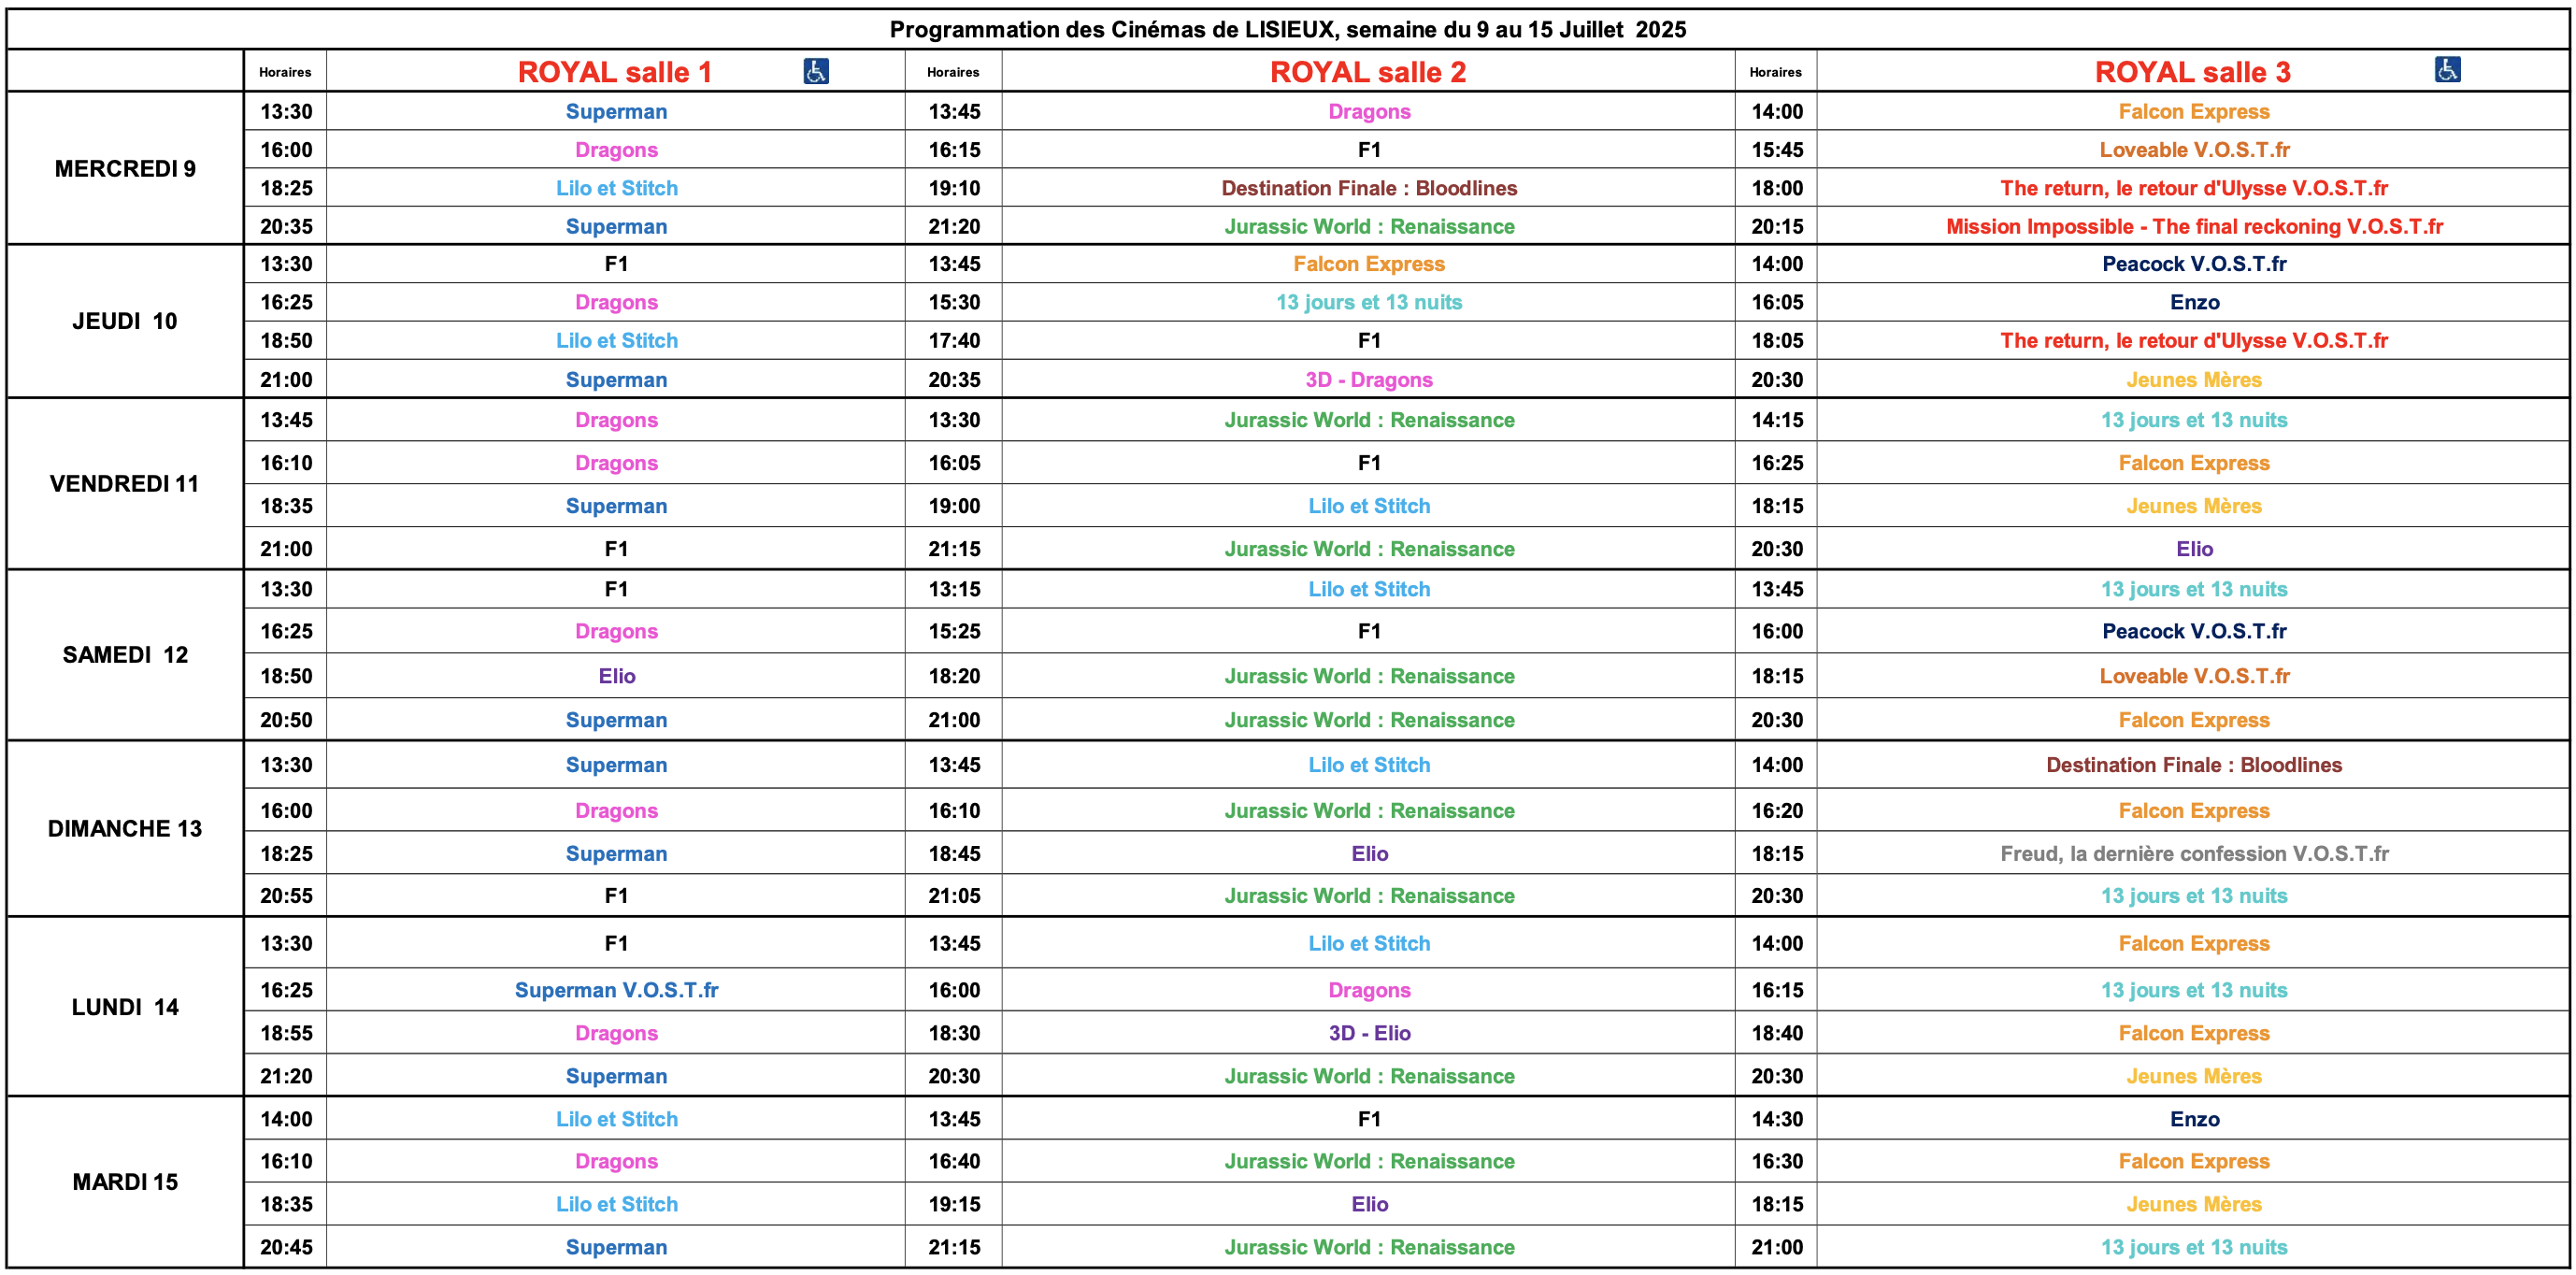Click 'F1' on Mercredi at 16:15

tap(1369, 150)
